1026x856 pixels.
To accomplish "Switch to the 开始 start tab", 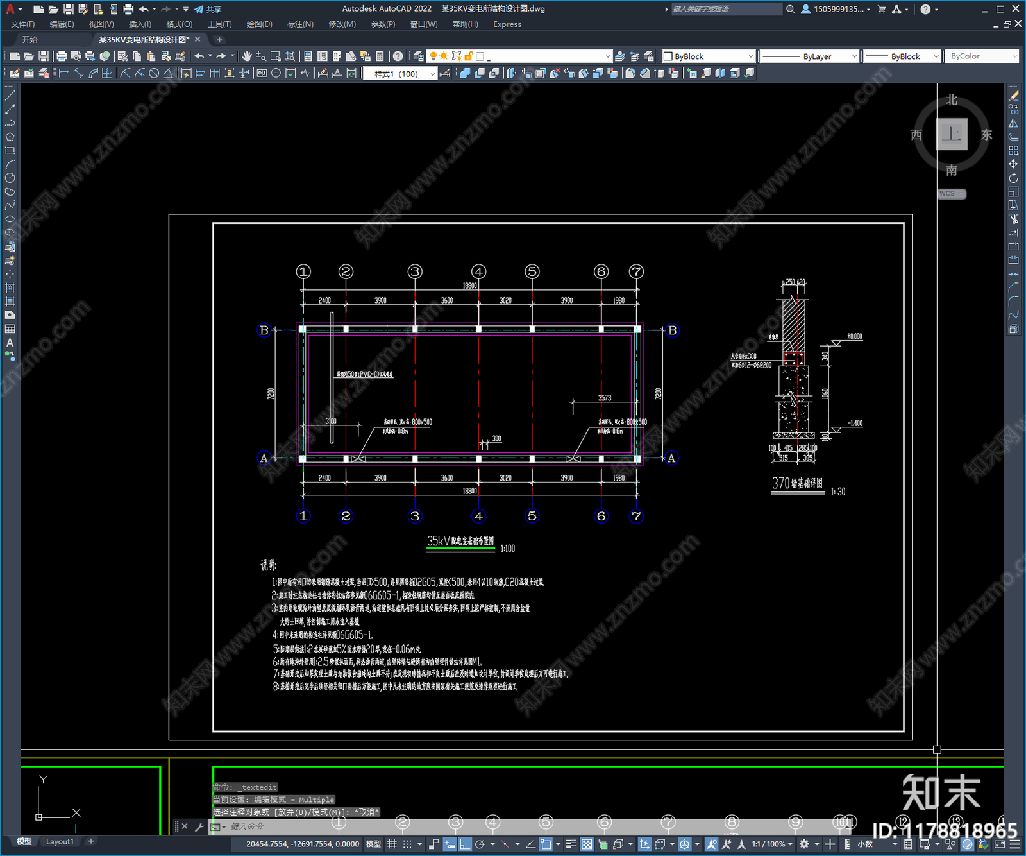I will (29, 40).
